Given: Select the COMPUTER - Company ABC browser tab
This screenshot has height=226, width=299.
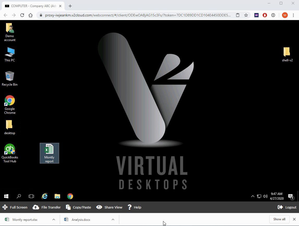Looking at the screenshot, I should [33, 6].
